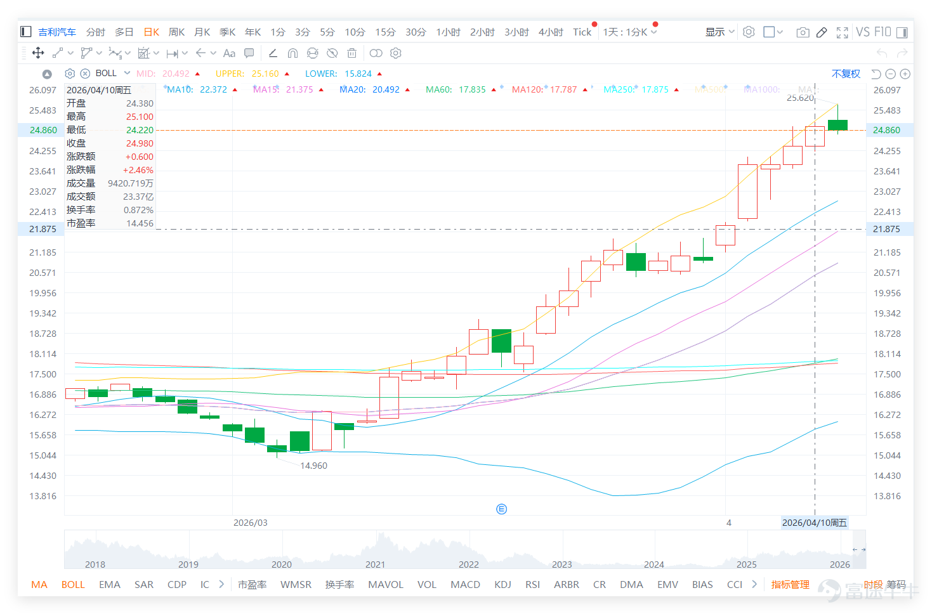Select the Aa text annotation tool

[x=229, y=53]
